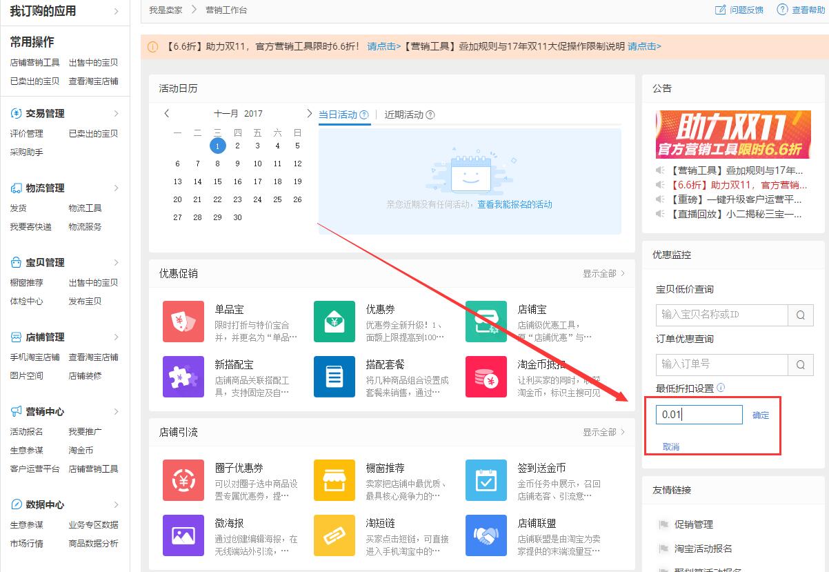Open the 淘短链 link icon
The width and height of the screenshot is (829, 572).
pyautogui.click(x=334, y=535)
